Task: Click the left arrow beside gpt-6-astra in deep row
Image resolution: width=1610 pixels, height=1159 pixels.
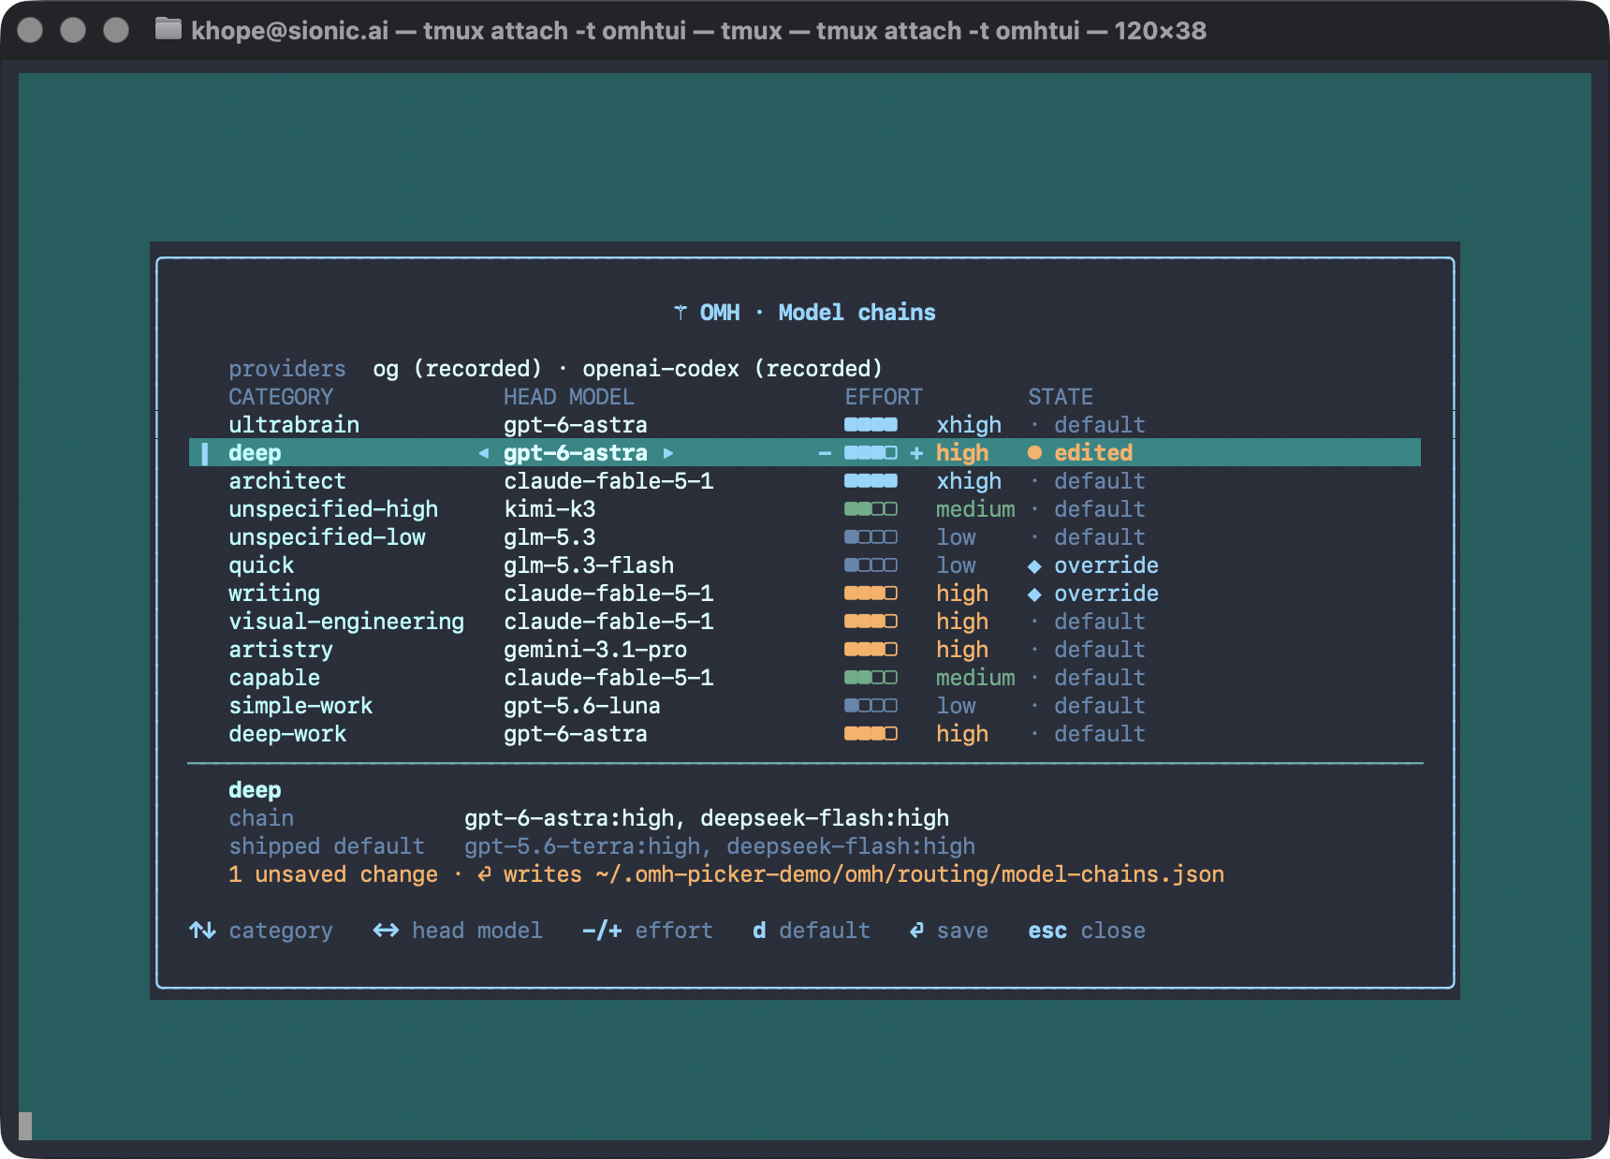Action: coord(484,453)
